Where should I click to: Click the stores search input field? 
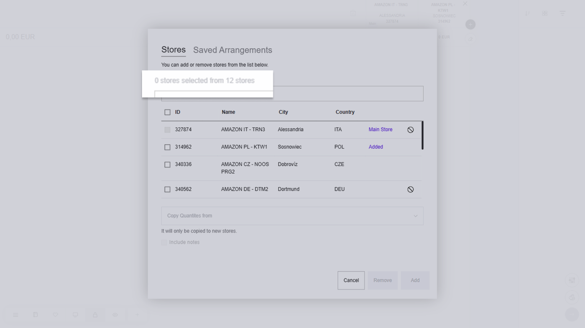pyautogui.click(x=292, y=94)
